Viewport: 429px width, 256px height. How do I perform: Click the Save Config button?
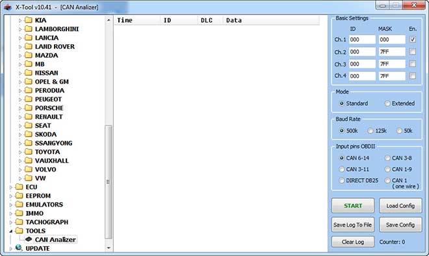[x=400, y=225]
